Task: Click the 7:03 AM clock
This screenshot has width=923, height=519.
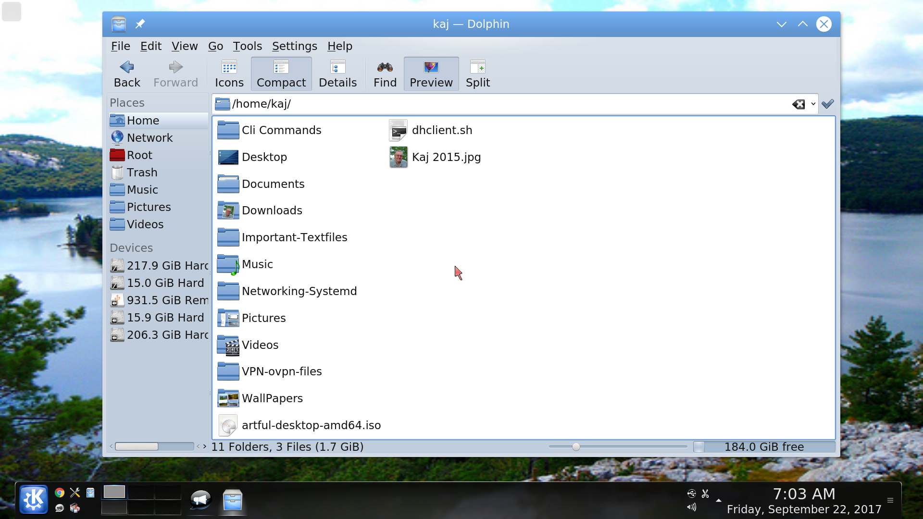Action: click(804, 494)
